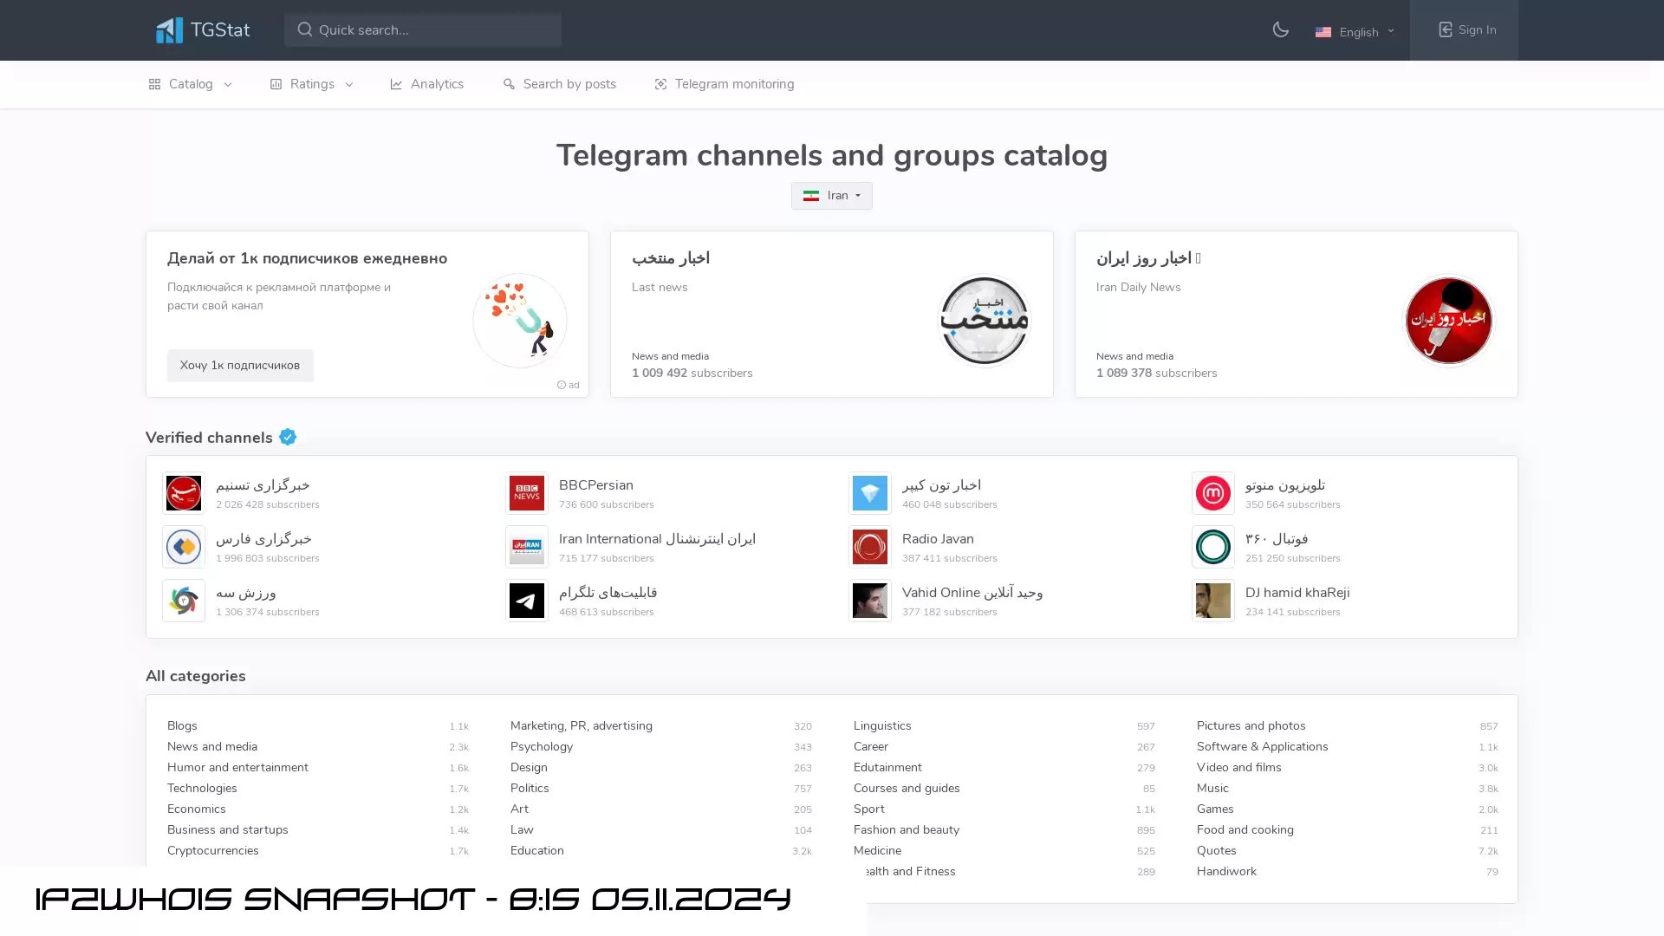
Task: Expand the Iran country selector dropdown
Action: pos(832,195)
